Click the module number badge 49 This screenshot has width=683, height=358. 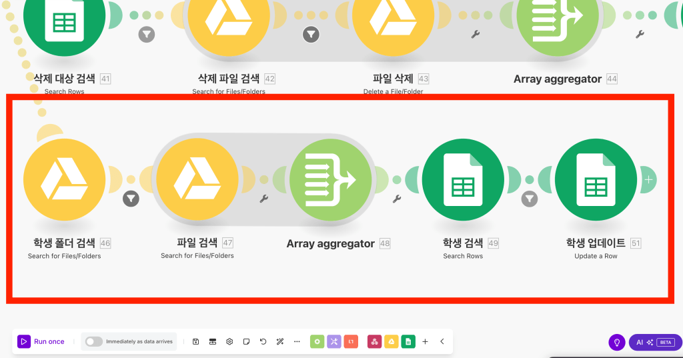point(493,243)
